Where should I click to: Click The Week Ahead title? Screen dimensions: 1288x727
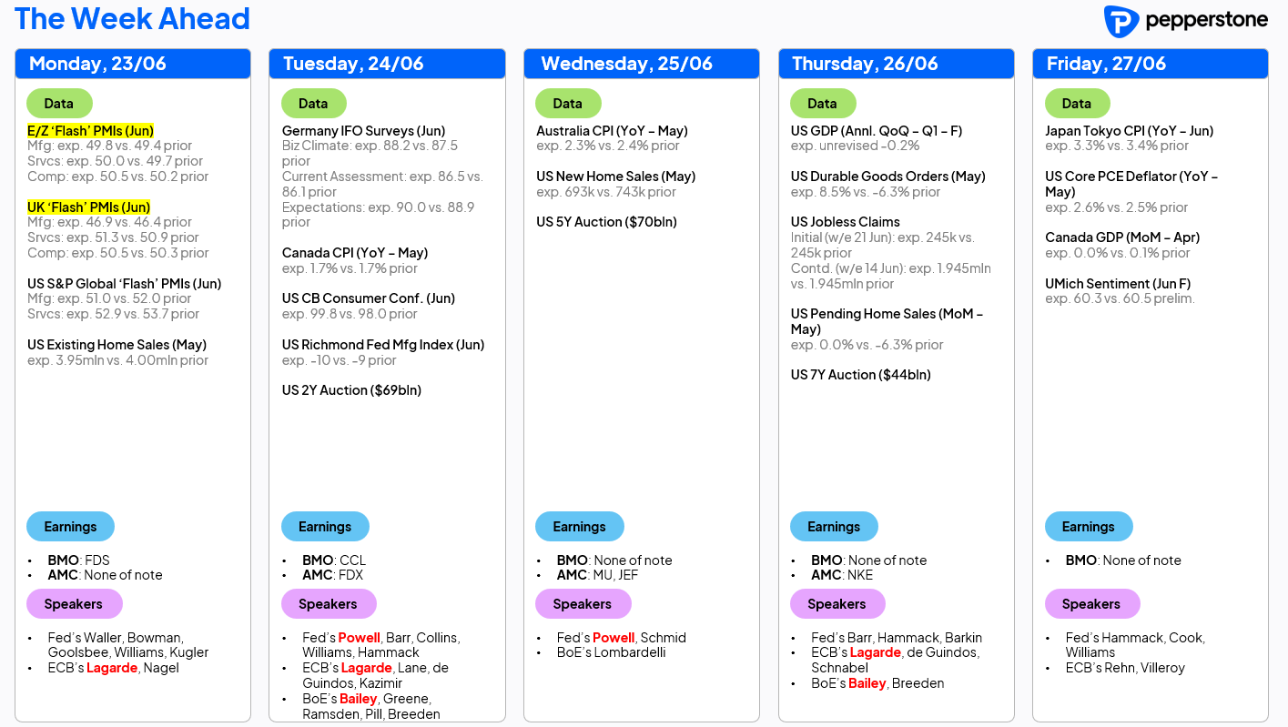[132, 19]
